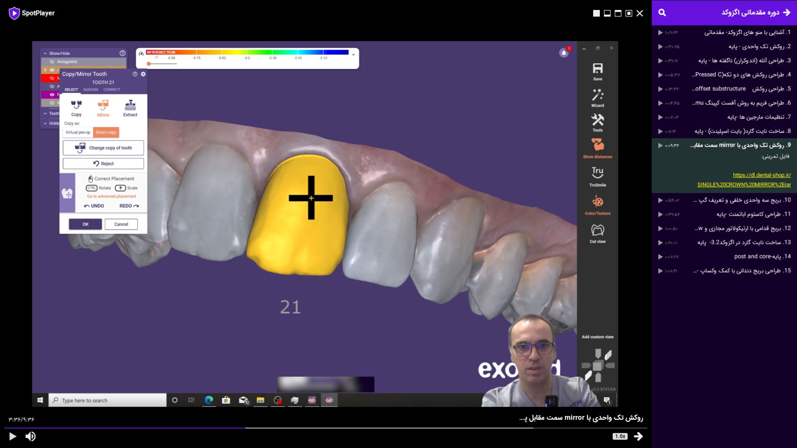Image resolution: width=797 pixels, height=448 pixels.
Task: Open search in course playlist
Action: click(x=662, y=12)
